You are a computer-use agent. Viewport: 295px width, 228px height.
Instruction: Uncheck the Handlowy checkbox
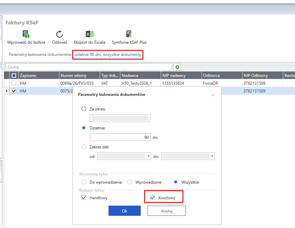(x=84, y=198)
